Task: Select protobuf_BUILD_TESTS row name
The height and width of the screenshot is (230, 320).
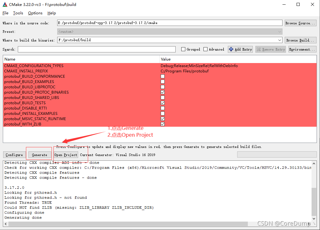Action: 25,103
